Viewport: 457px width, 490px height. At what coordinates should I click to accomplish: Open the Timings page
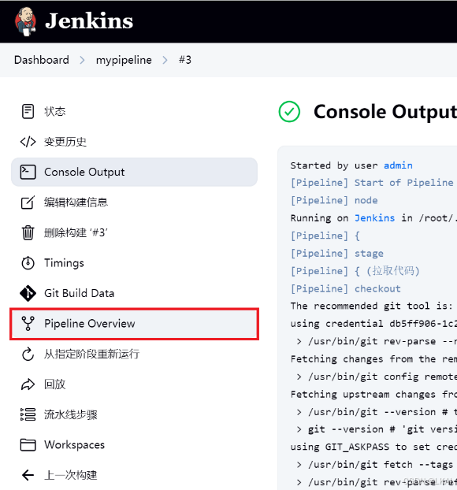point(135,263)
